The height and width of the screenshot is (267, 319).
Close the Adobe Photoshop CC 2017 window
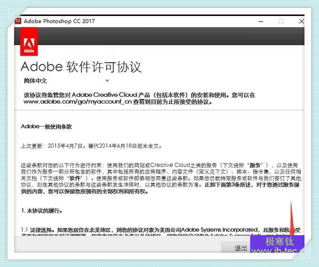[x=302, y=21]
